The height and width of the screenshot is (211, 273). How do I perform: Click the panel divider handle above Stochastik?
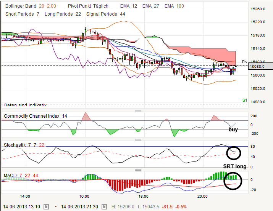pos(138,140)
